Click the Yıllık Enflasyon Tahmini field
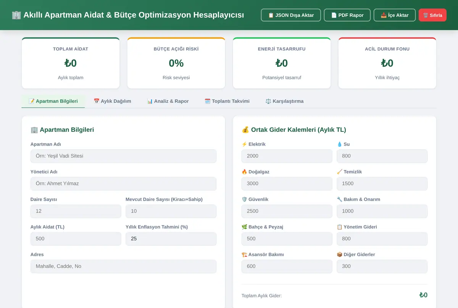Viewport: 458px width, 308px height. point(171,238)
